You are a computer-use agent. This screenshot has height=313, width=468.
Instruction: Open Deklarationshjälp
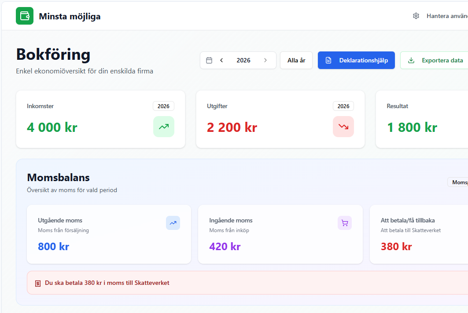356,61
